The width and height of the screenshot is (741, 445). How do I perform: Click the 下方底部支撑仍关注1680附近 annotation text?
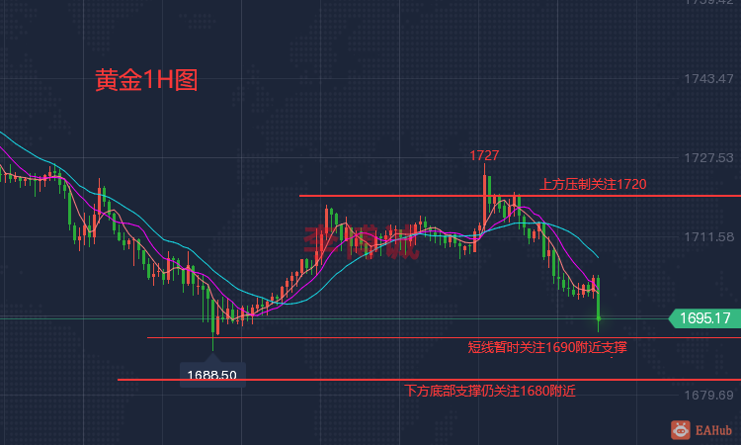490,391
